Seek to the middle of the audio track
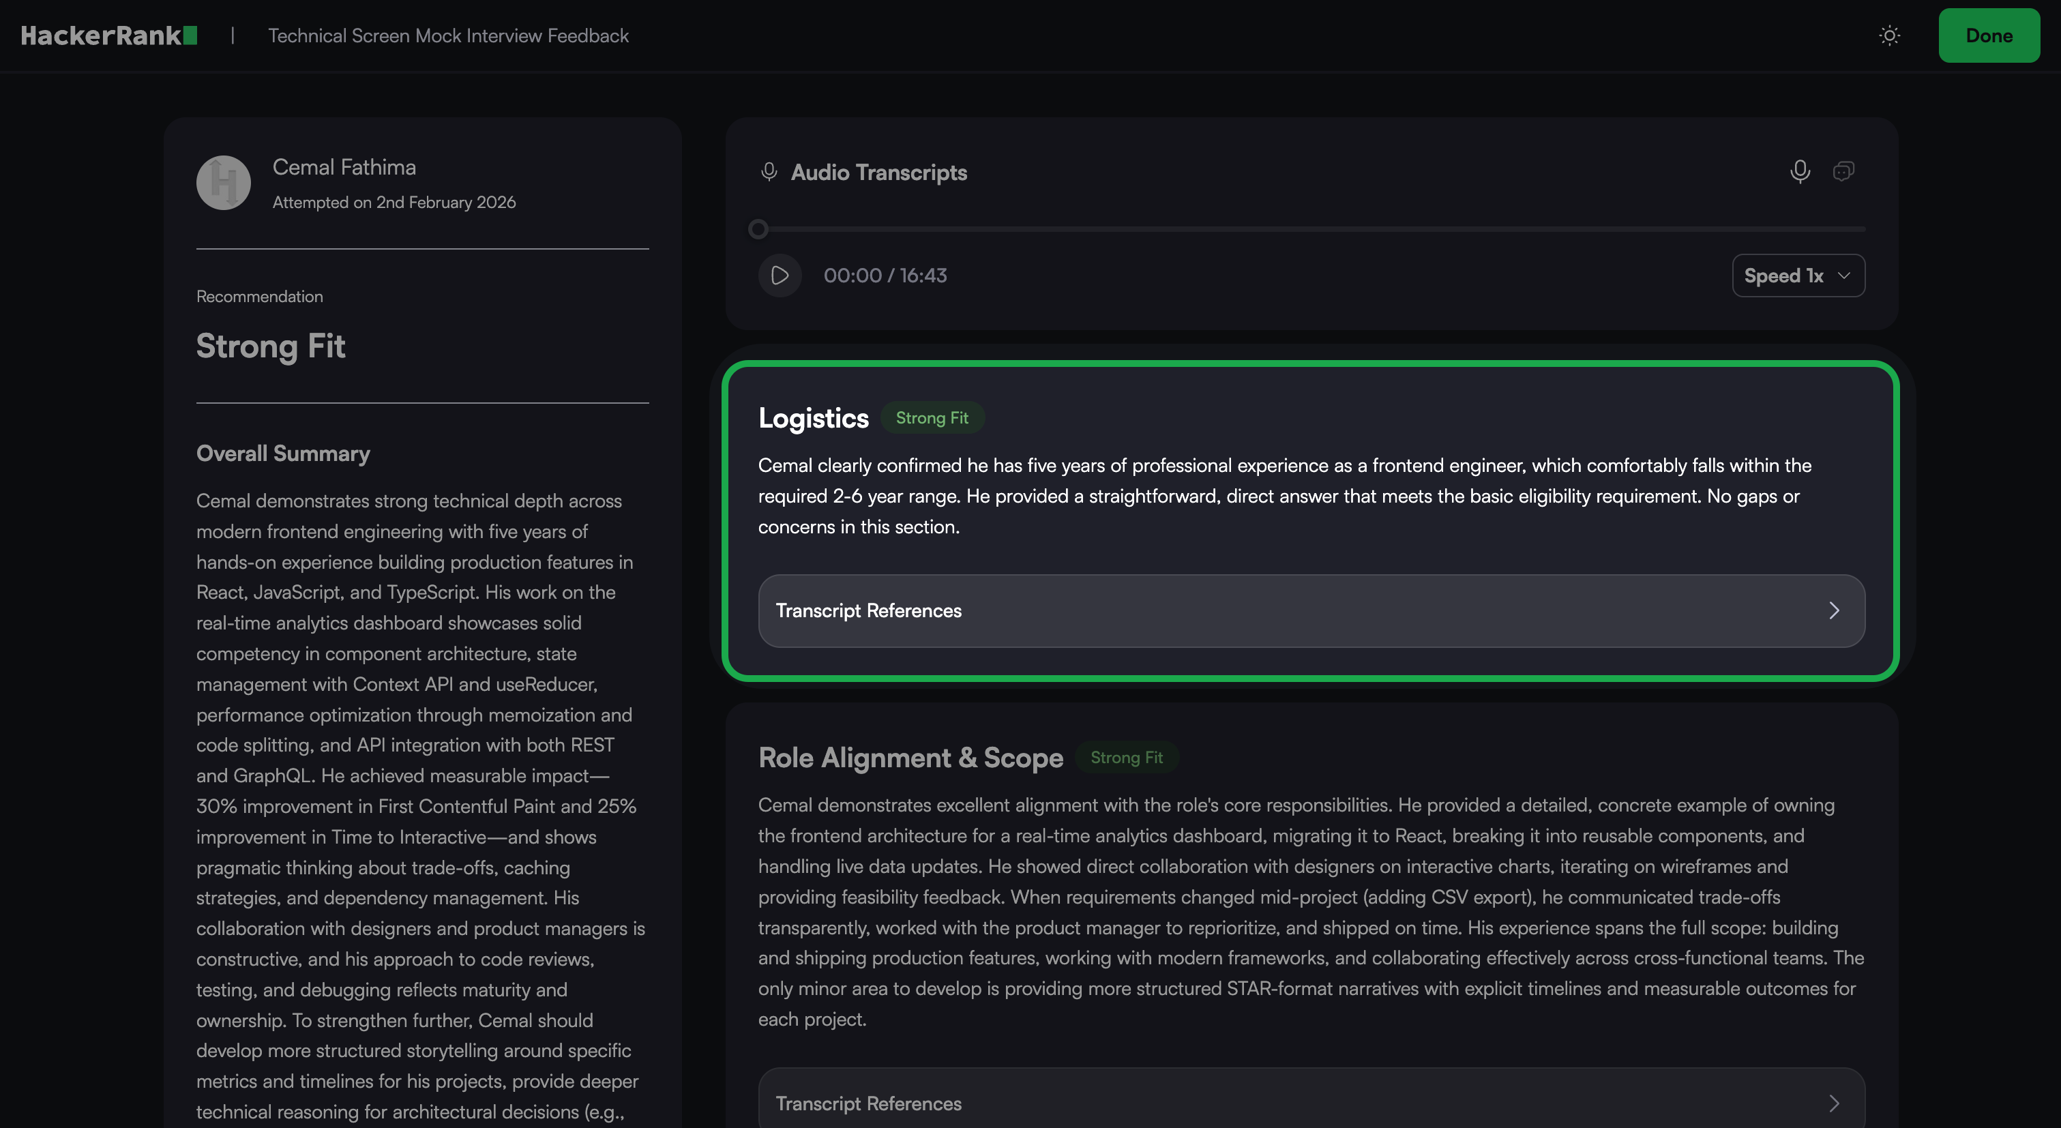 point(1312,230)
